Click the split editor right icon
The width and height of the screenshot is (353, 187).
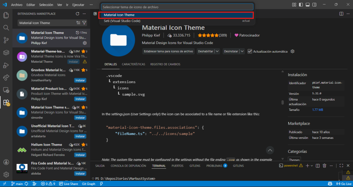point(341,14)
